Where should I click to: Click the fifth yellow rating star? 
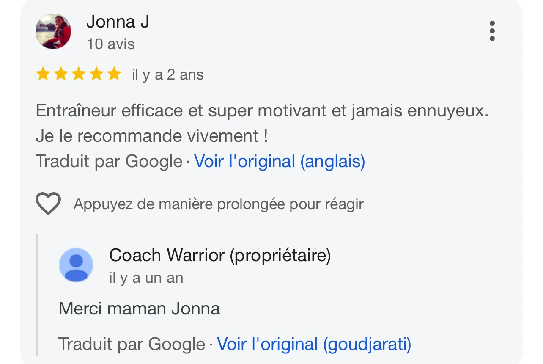click(114, 74)
